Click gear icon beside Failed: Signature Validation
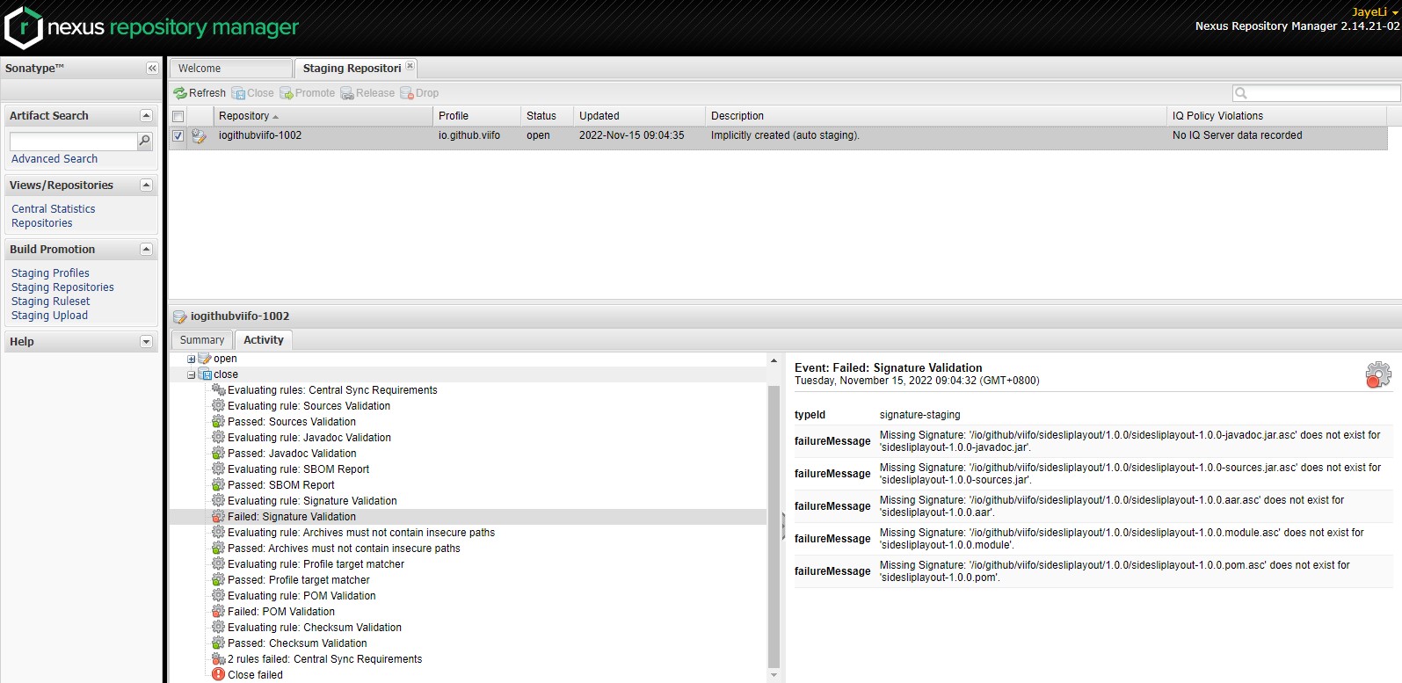 point(218,517)
